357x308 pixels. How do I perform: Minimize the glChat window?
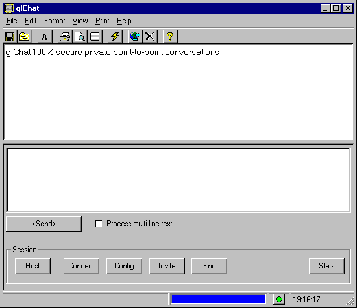pyautogui.click(x=325, y=8)
